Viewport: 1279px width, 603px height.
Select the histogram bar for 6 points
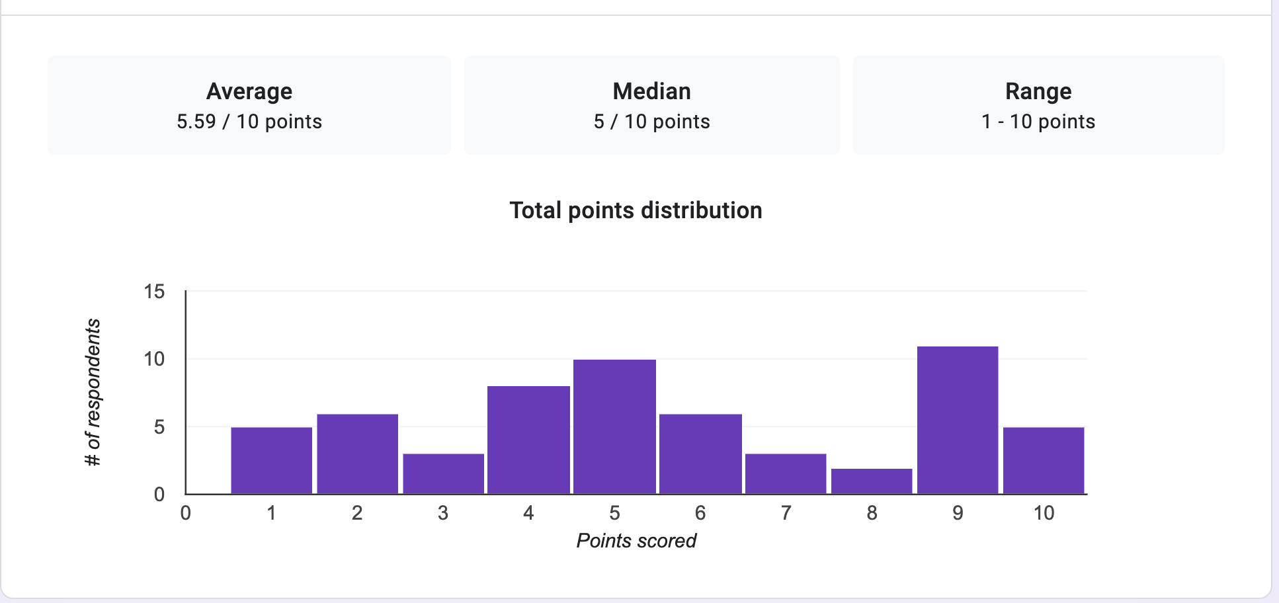(x=700, y=454)
